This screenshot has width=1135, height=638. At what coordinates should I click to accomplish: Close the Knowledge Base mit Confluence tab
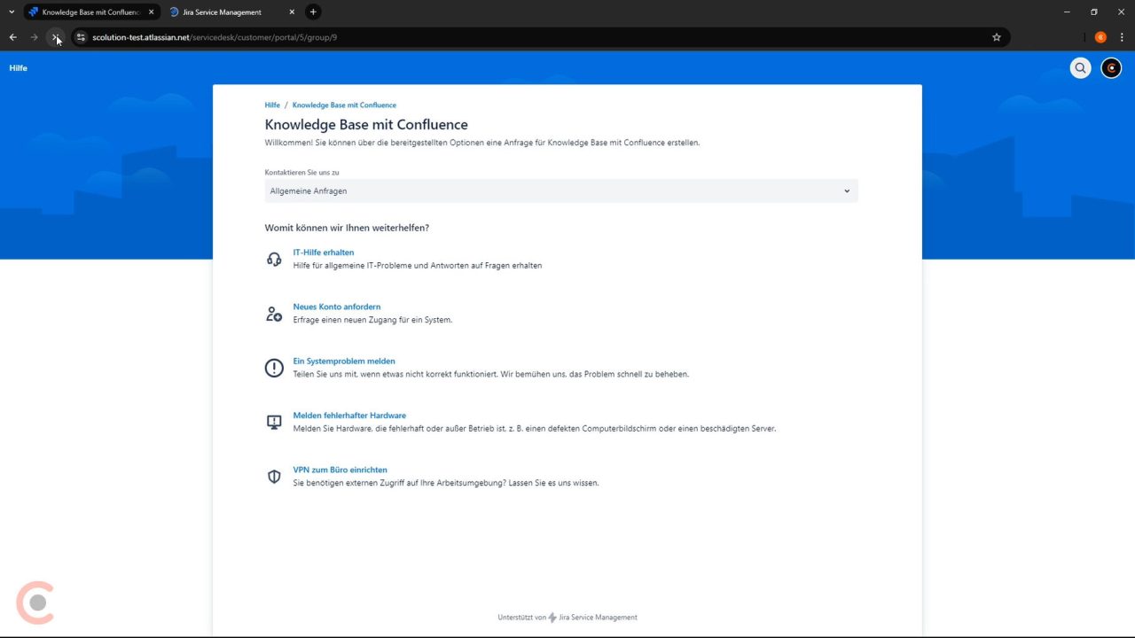click(151, 12)
